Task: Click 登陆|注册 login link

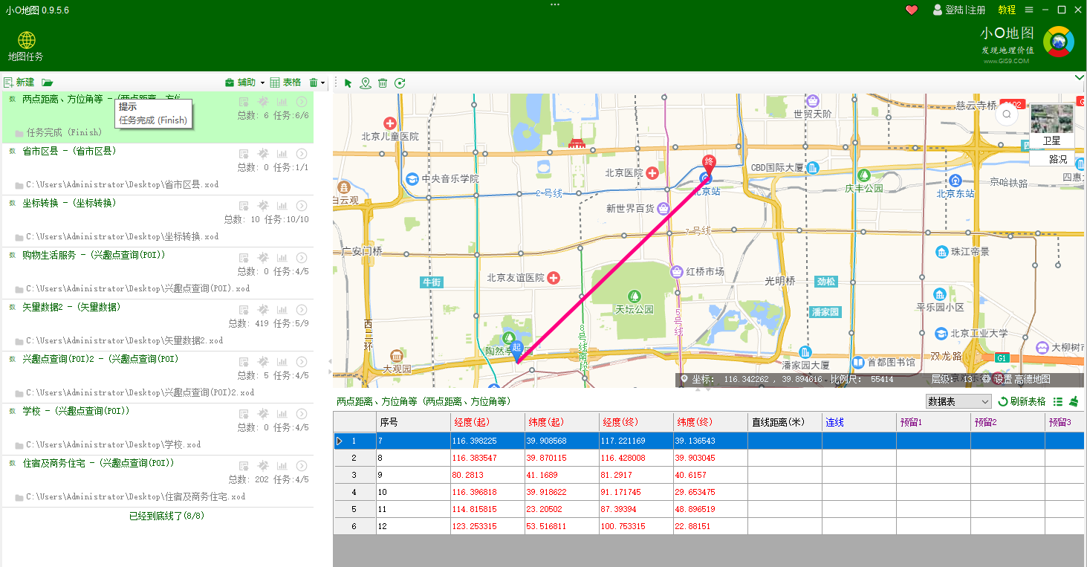Action: (x=959, y=10)
